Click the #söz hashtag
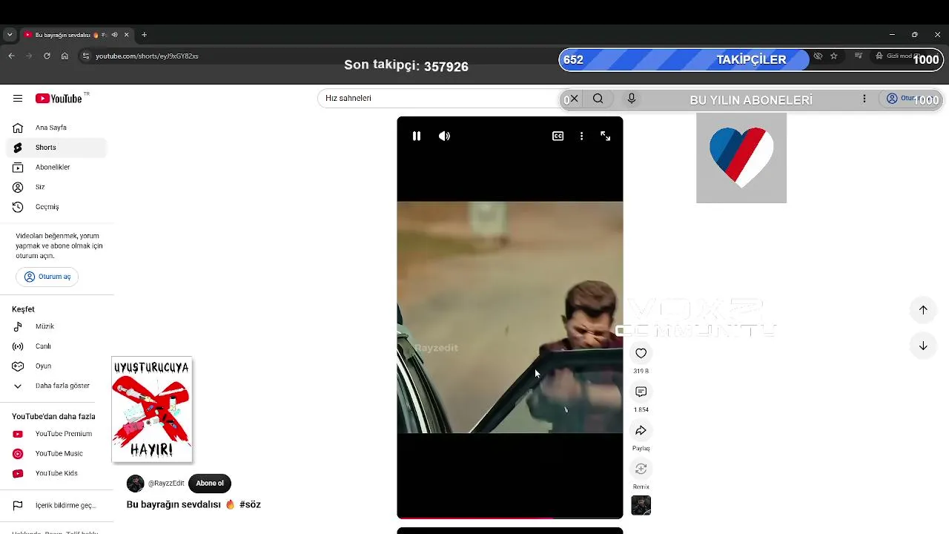The width and height of the screenshot is (949, 534). click(x=250, y=504)
